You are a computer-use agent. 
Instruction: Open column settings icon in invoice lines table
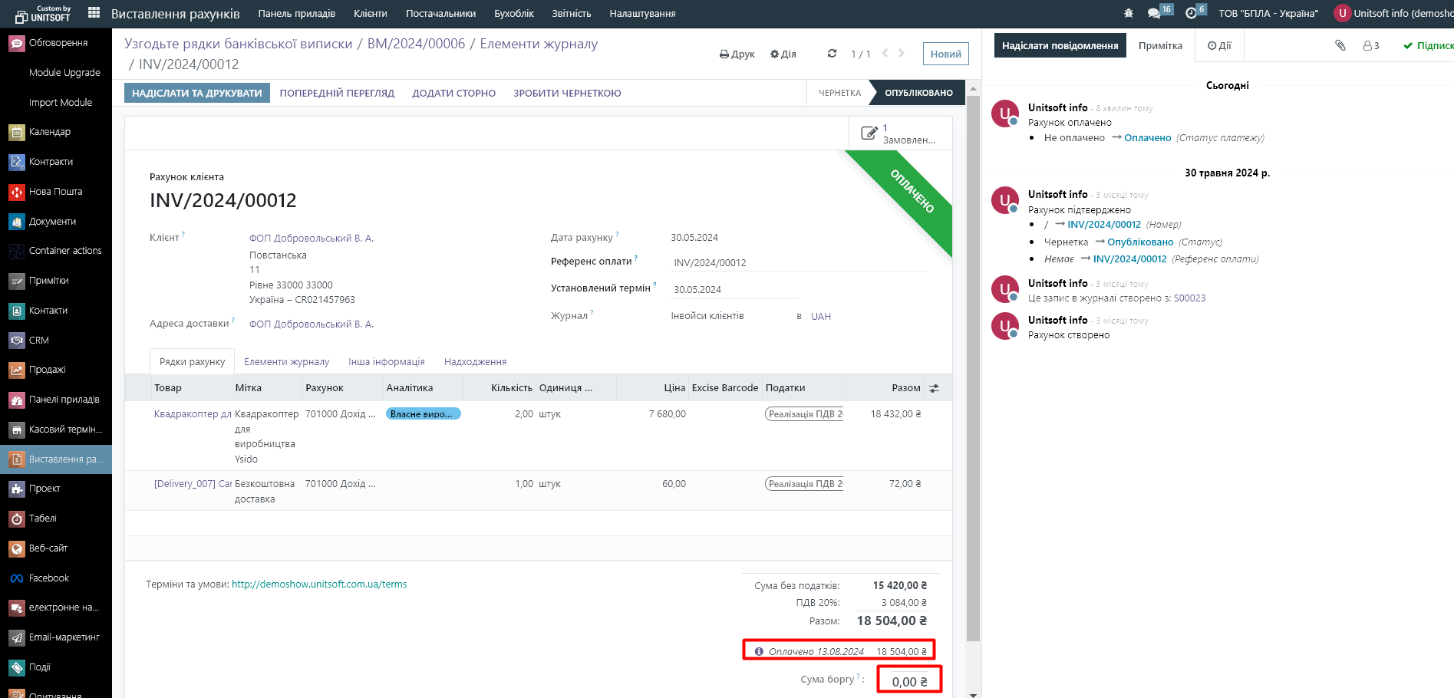tap(934, 388)
